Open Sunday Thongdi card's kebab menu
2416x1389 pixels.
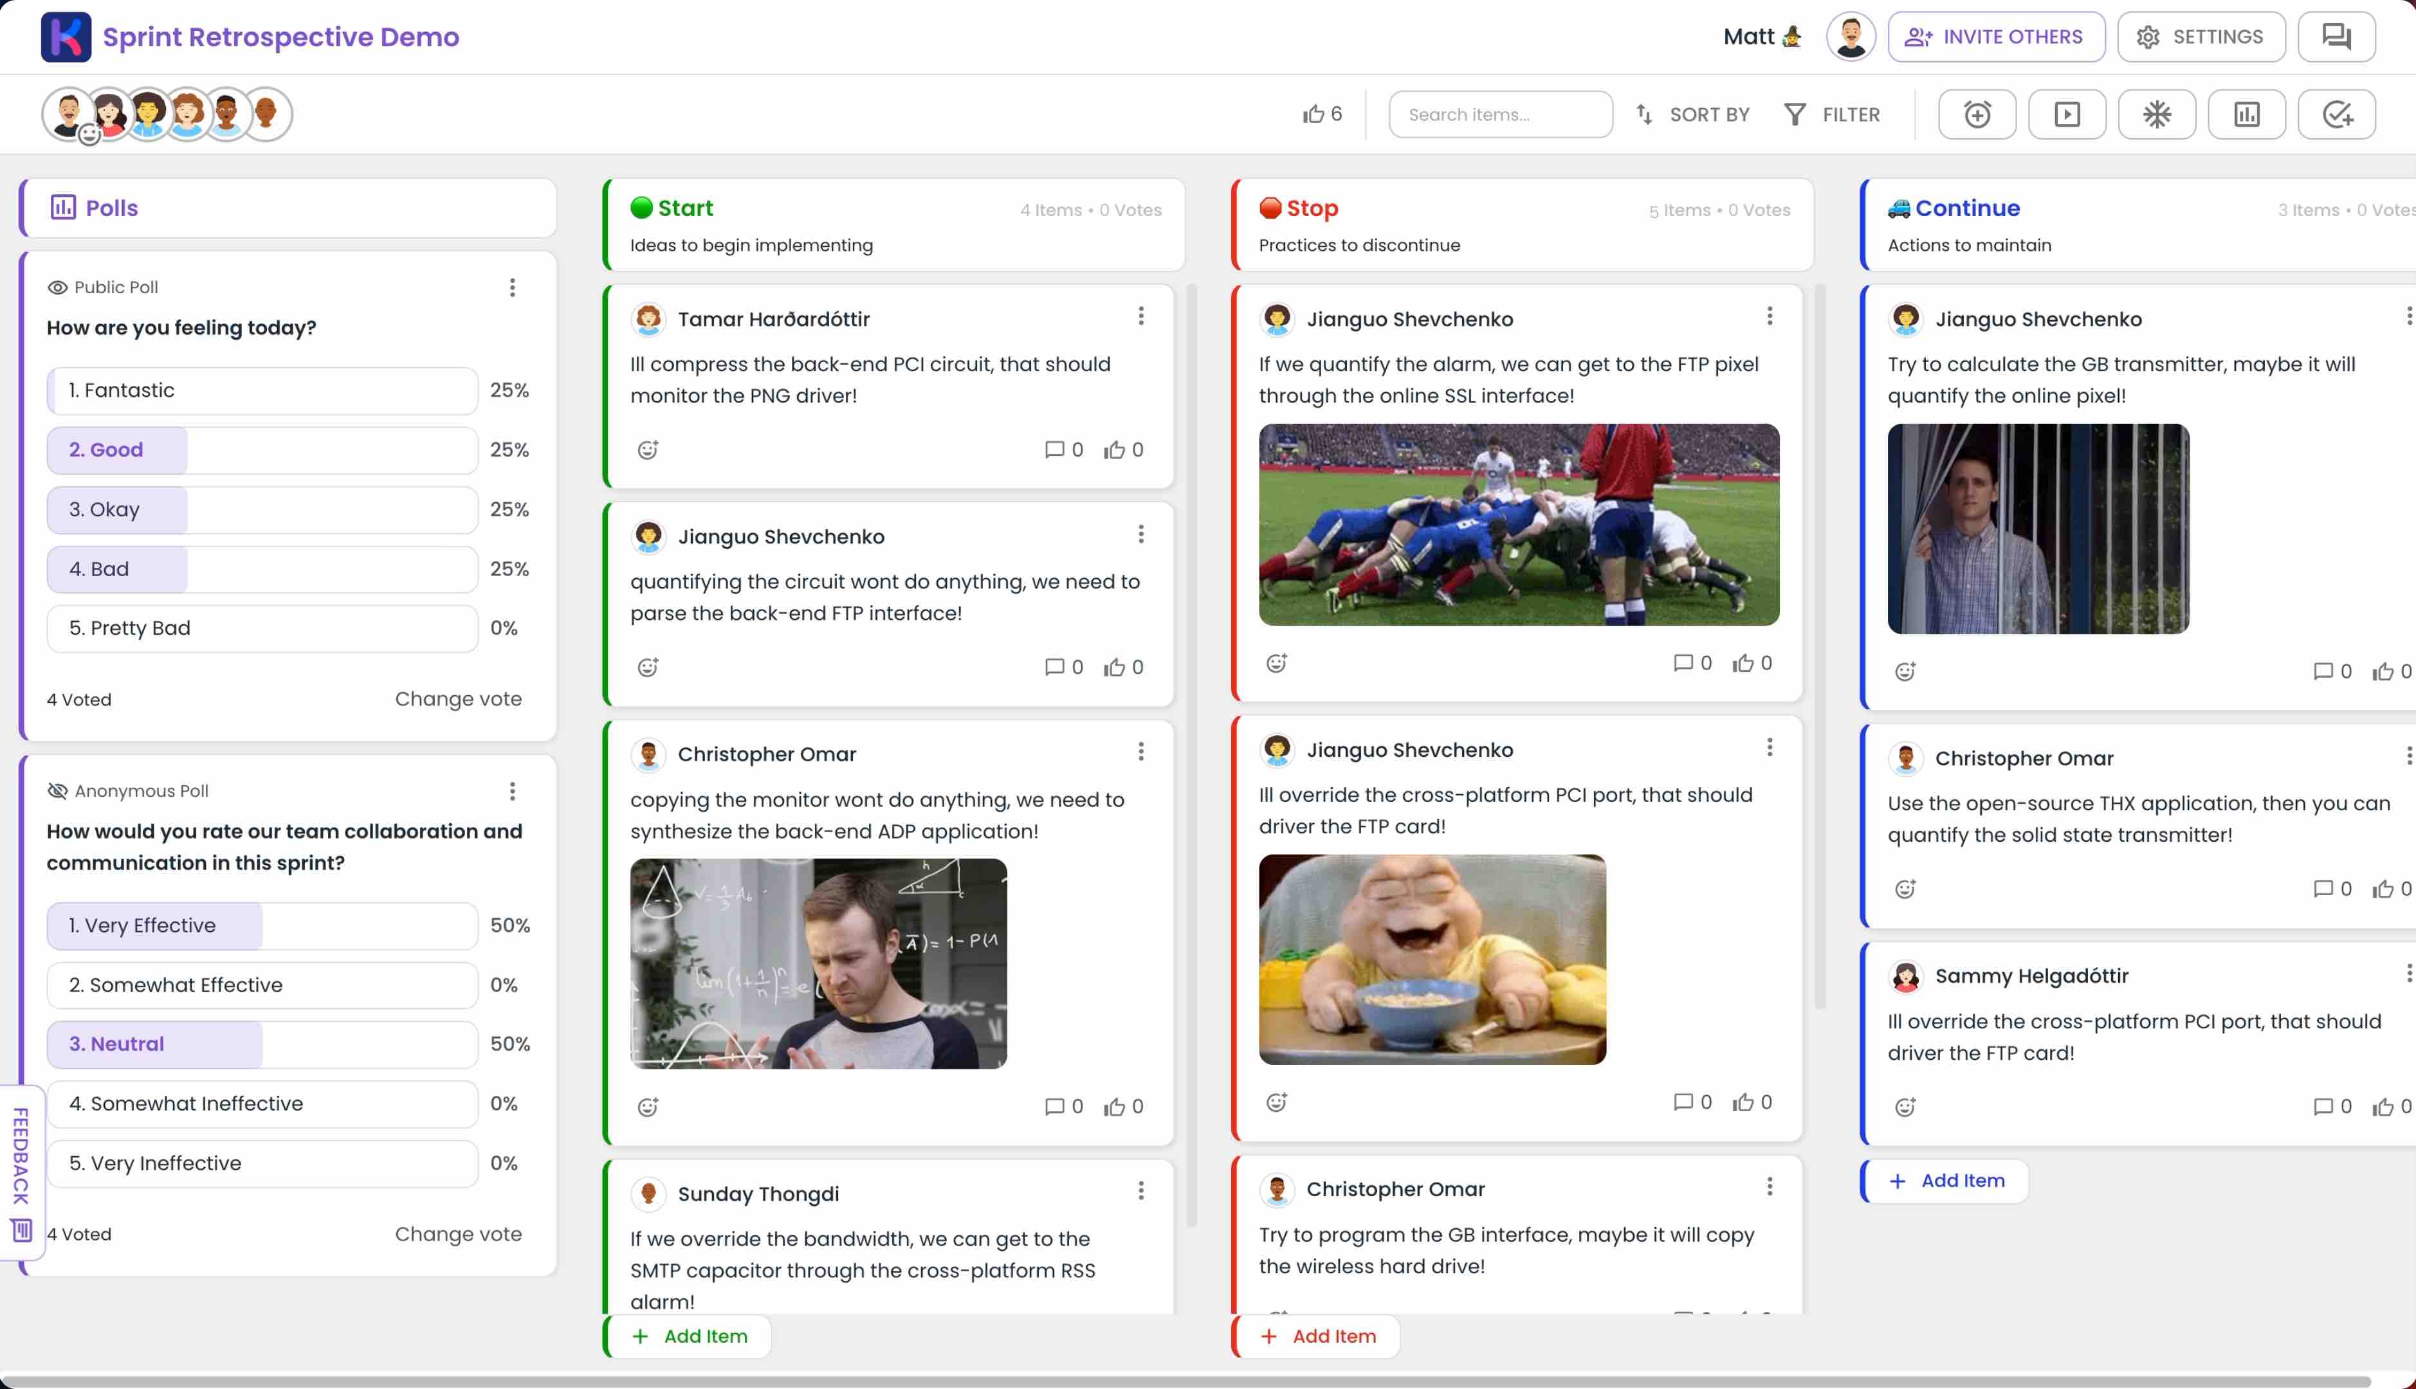(x=1140, y=1190)
